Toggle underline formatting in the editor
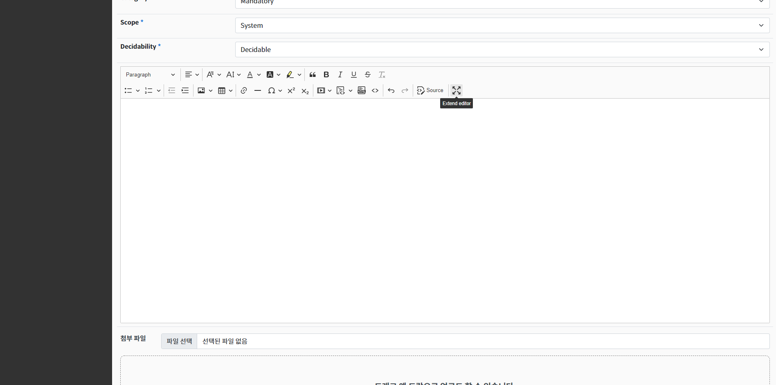Image resolution: width=776 pixels, height=385 pixels. 354,74
